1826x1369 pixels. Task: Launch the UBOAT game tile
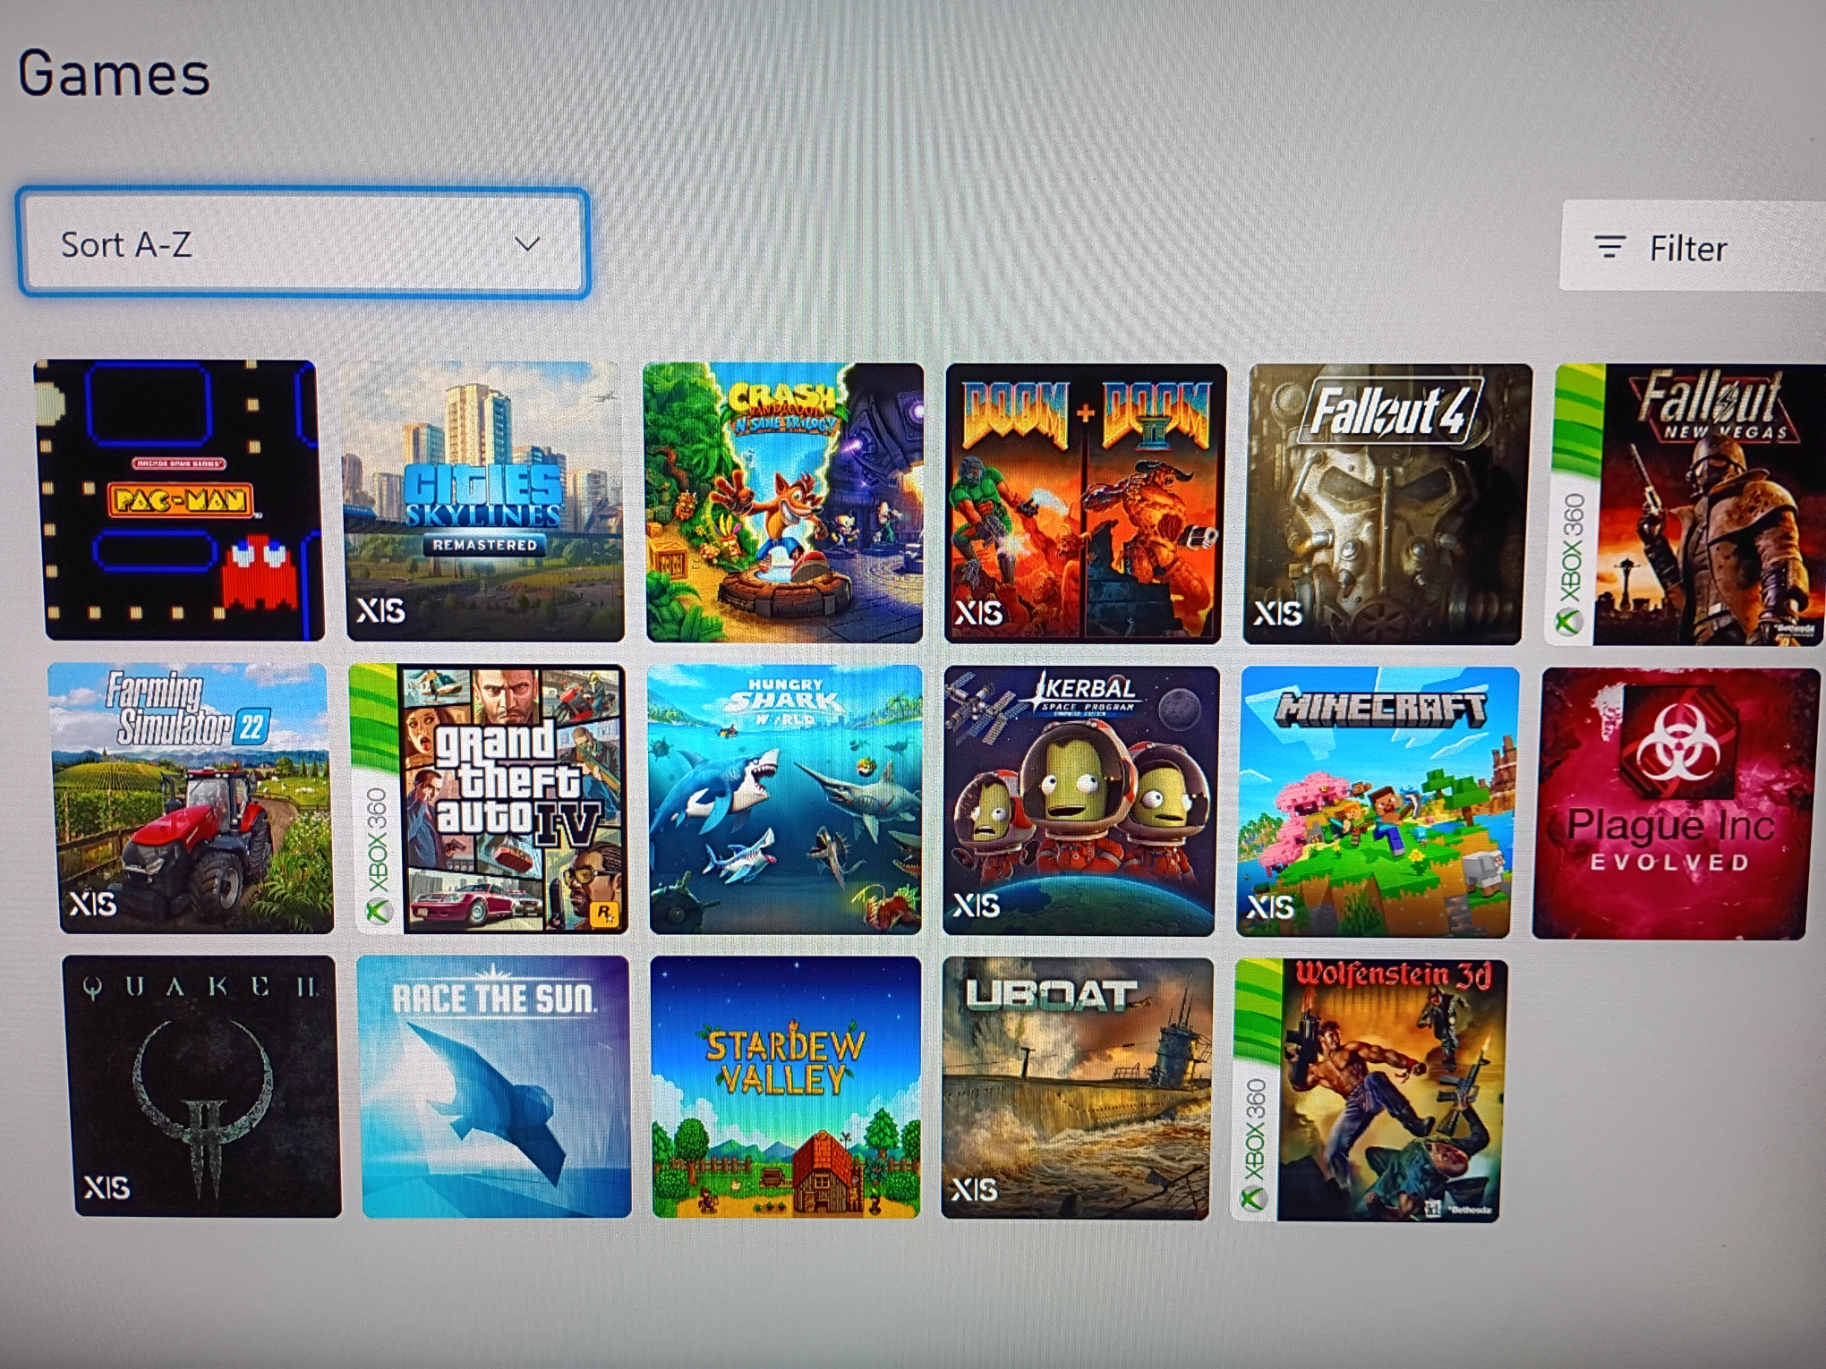click(1077, 1088)
